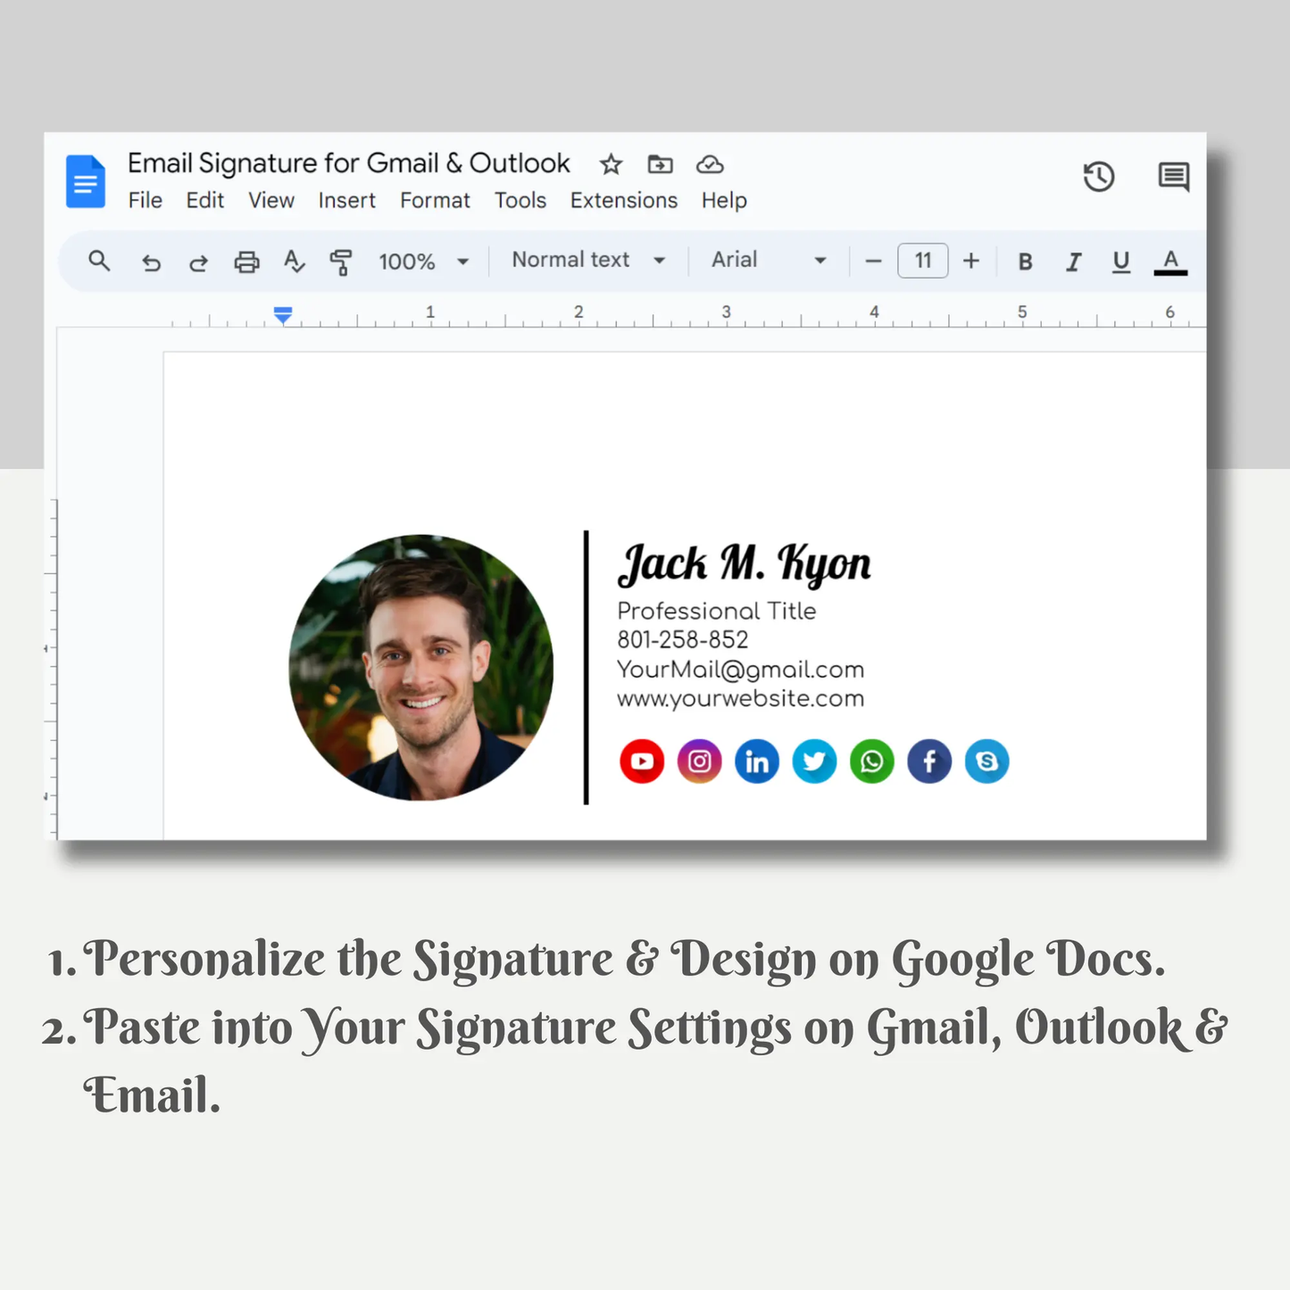Click the blue indent marker on ruler

pyautogui.click(x=283, y=315)
